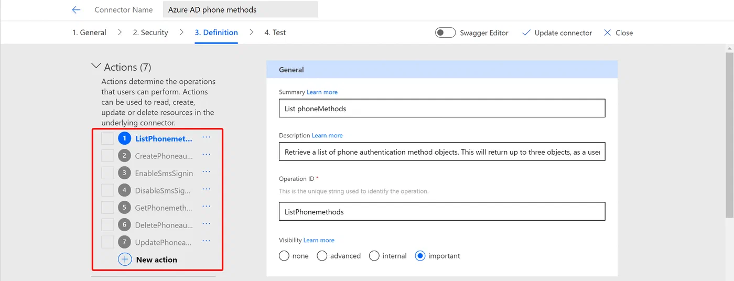Select the UpdatePhonea... action name

click(x=163, y=242)
